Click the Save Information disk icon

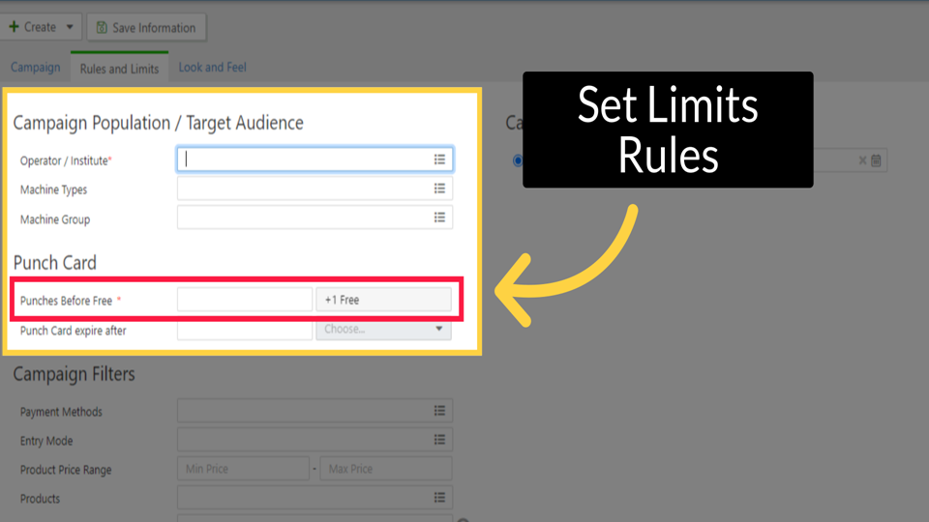click(100, 28)
